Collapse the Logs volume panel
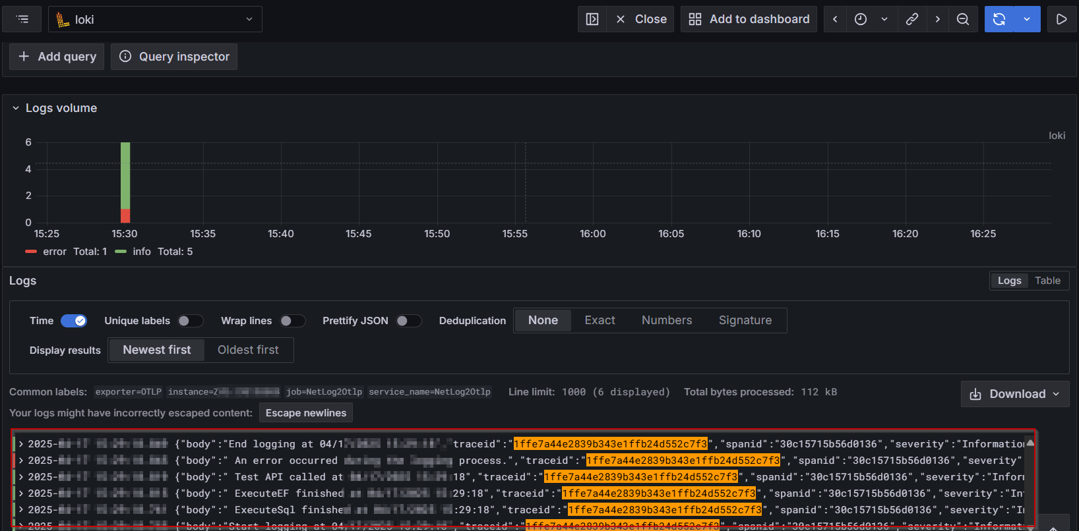1079x531 pixels. click(16, 108)
